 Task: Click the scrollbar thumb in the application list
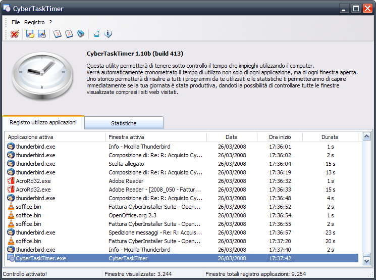[x=366, y=255]
